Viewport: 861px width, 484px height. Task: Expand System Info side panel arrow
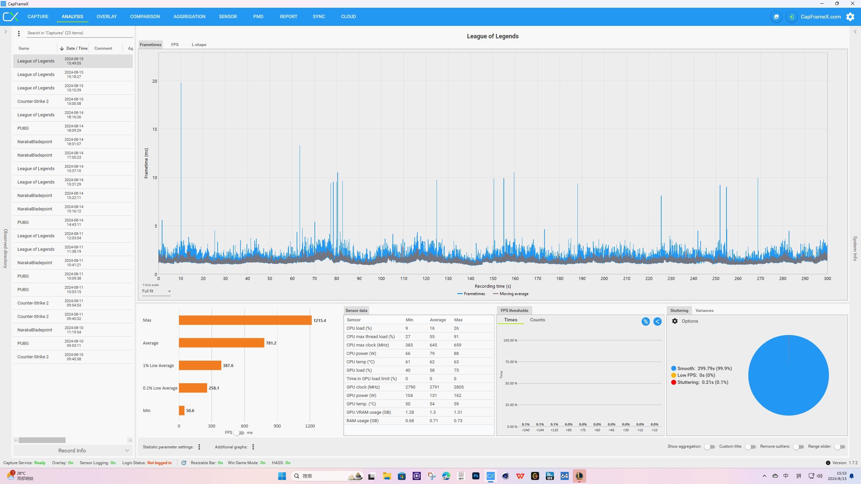855,32
